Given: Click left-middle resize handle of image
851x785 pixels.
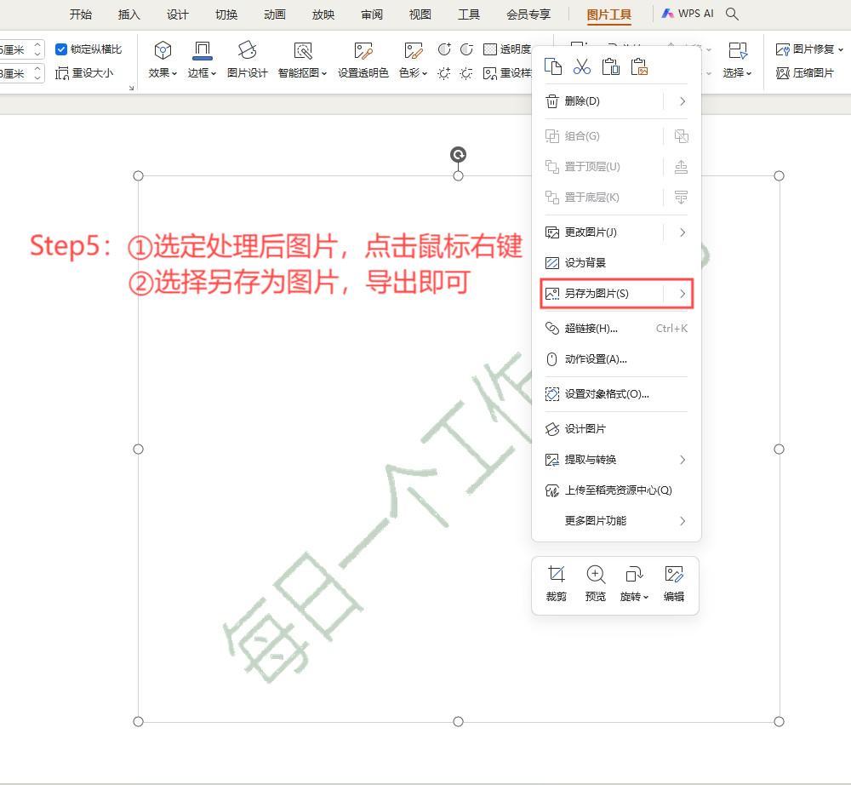Looking at the screenshot, I should pyautogui.click(x=139, y=449).
